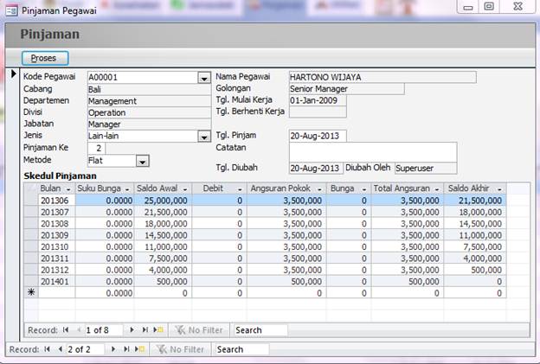Click the empty Tgl. Berhenti Kerja field

(x=318, y=112)
